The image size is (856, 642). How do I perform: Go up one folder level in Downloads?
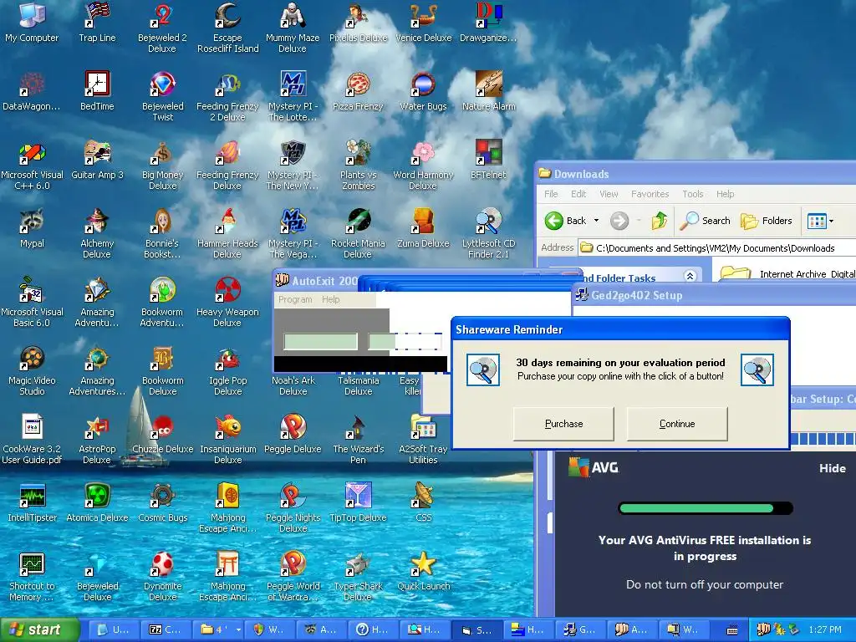[660, 221]
